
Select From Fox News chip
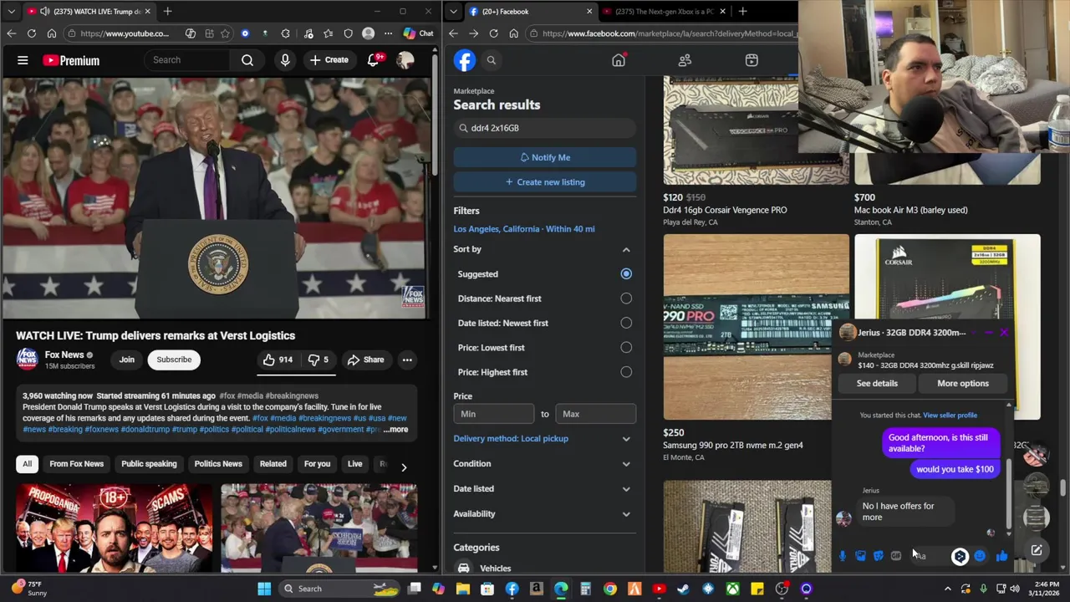[x=76, y=464]
